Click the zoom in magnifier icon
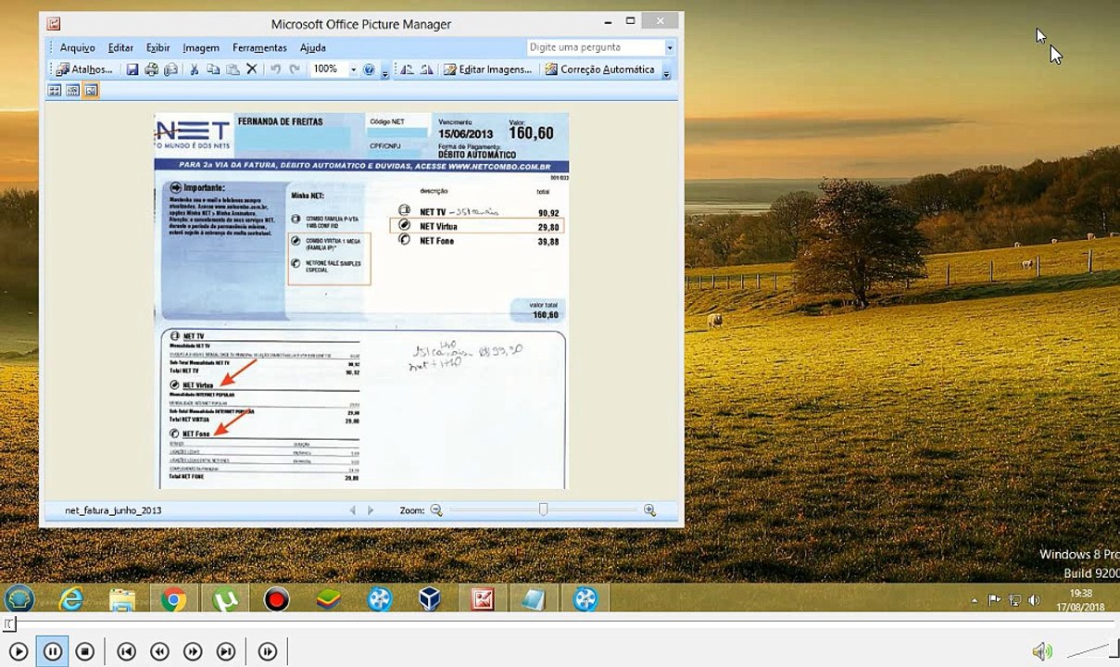 649,510
